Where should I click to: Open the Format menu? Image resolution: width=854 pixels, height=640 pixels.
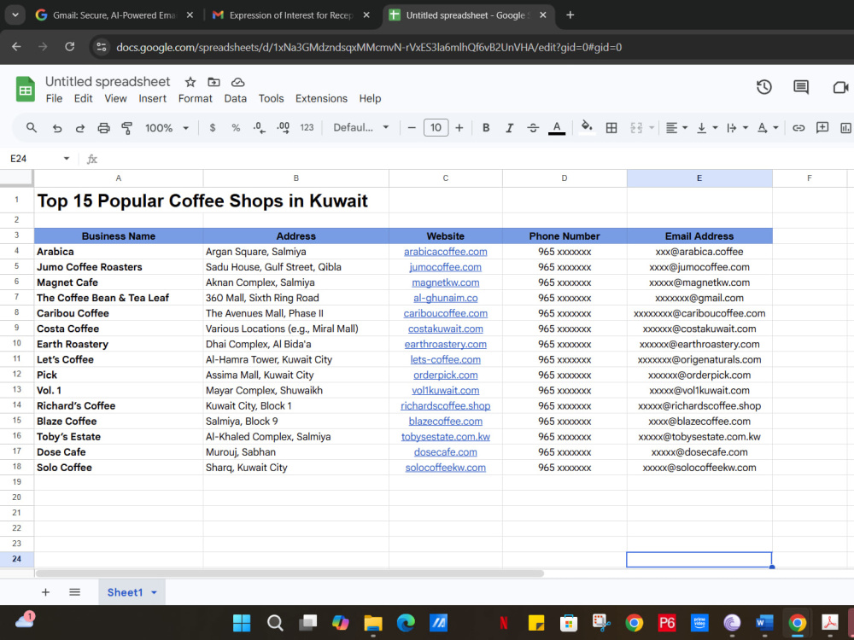[195, 98]
